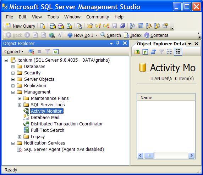Open the Registered Servers window icon

[x=132, y=26]
